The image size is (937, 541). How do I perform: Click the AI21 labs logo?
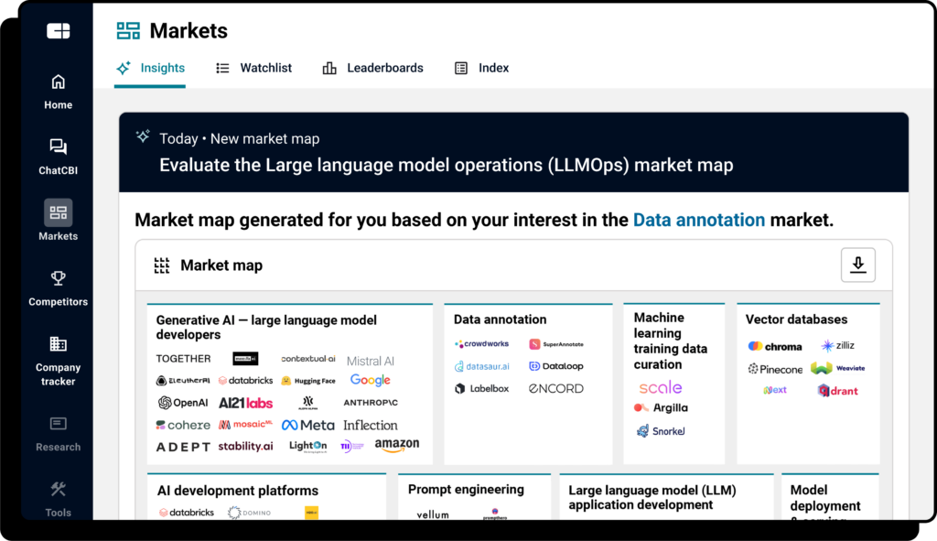(x=245, y=403)
